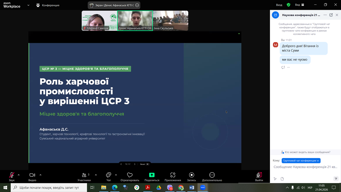Click the text formatting icon in chat
The width and height of the screenshot is (341, 192).
[x=275, y=179]
